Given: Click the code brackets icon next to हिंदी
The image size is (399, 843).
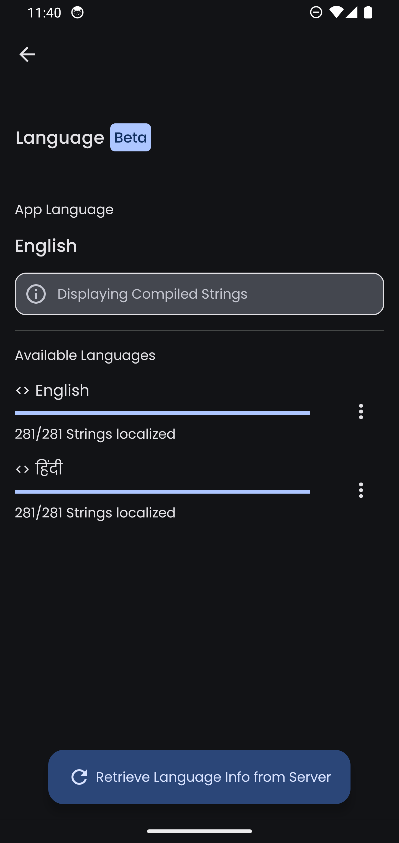Looking at the screenshot, I should [22, 469].
